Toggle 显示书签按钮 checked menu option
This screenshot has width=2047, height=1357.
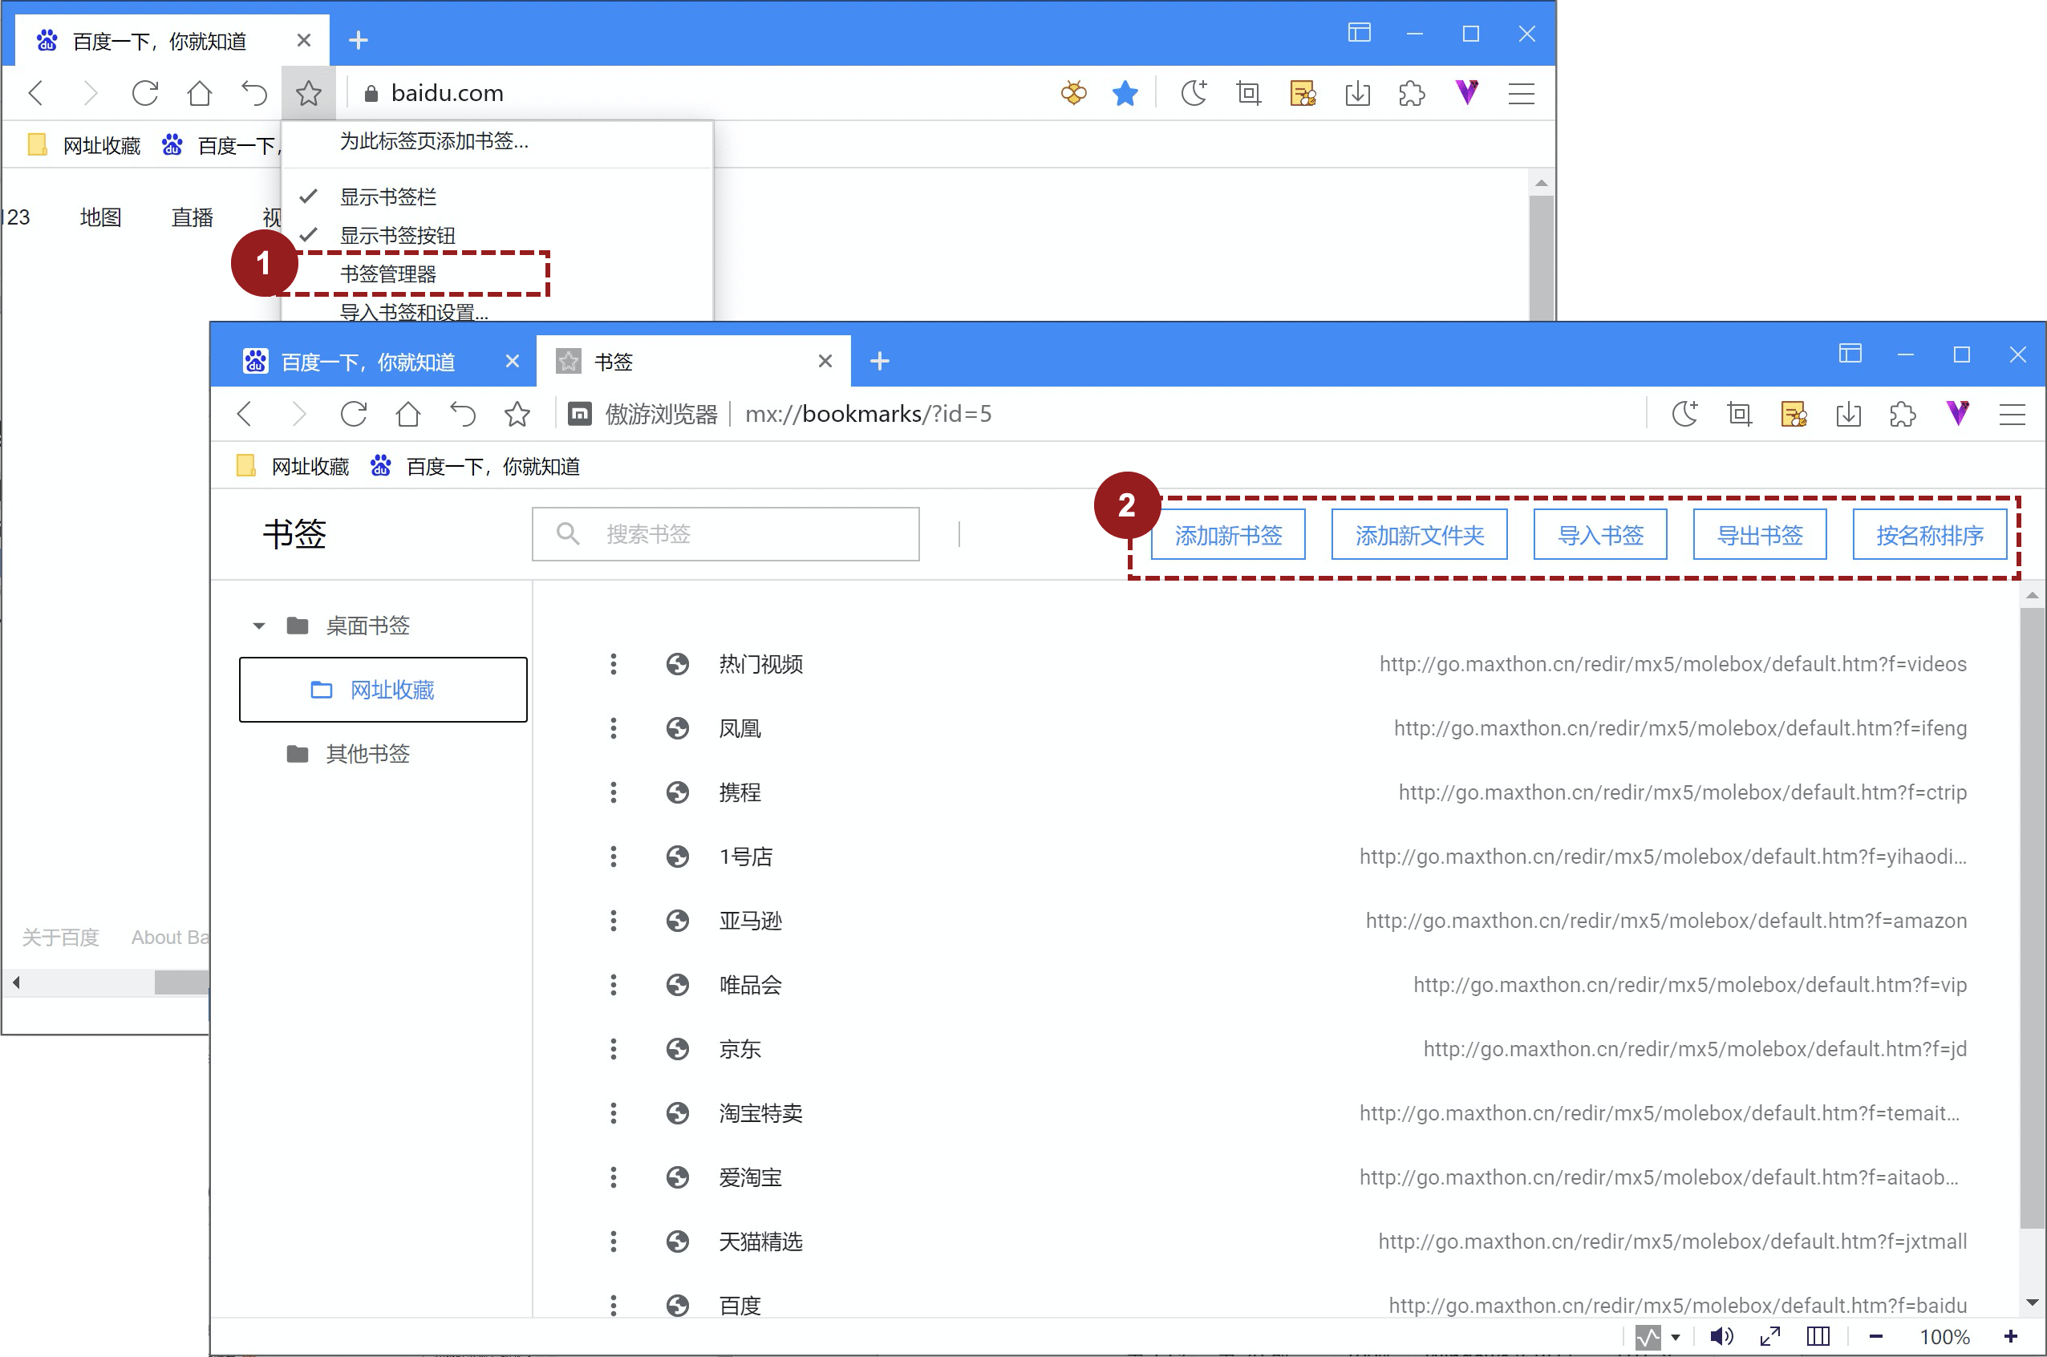coord(497,234)
